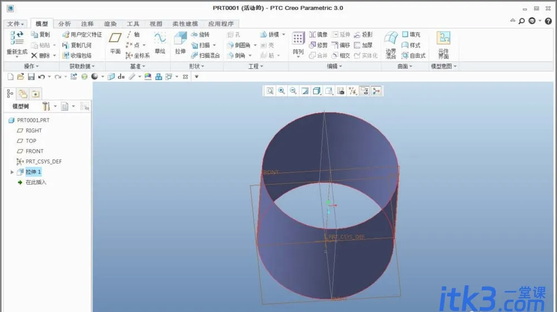This screenshot has width=557, height=312.
Task: Insert a 坐标系 coordinate system
Action: click(x=138, y=55)
